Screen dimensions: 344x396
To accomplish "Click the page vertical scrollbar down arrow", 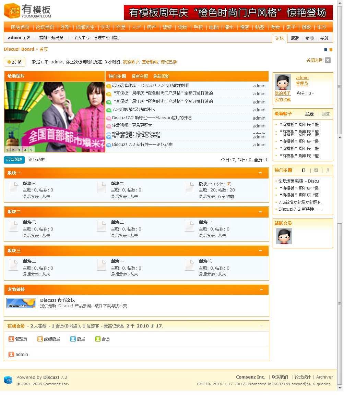I will point(340,388).
